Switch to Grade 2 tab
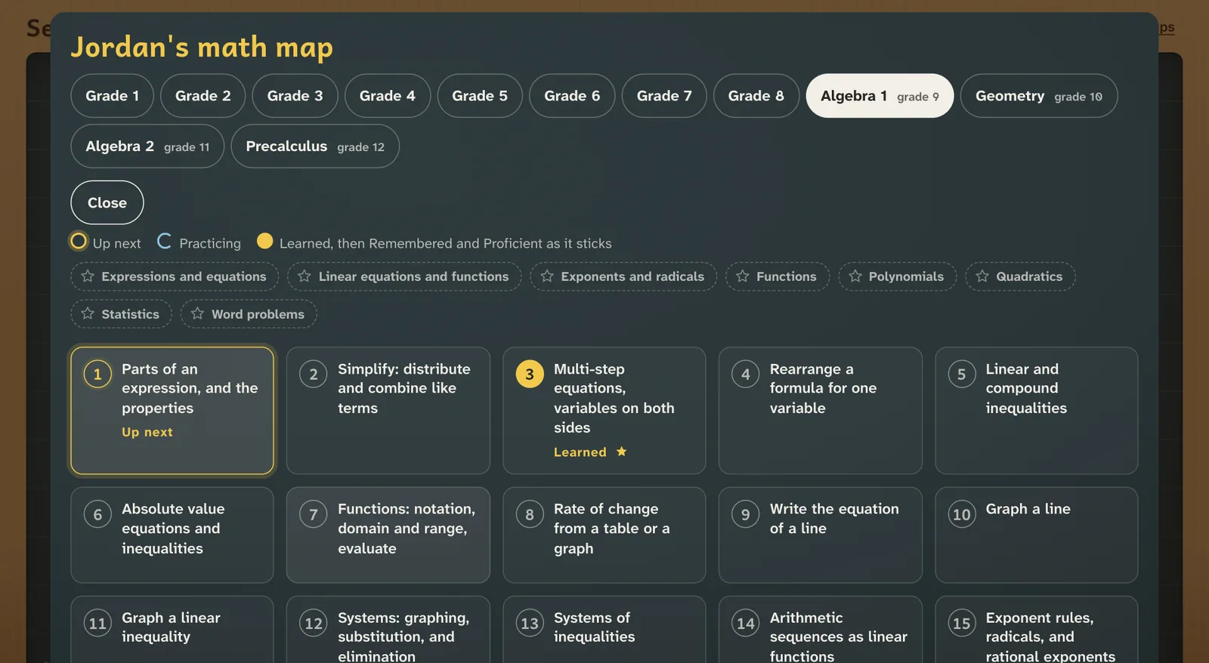 (203, 96)
